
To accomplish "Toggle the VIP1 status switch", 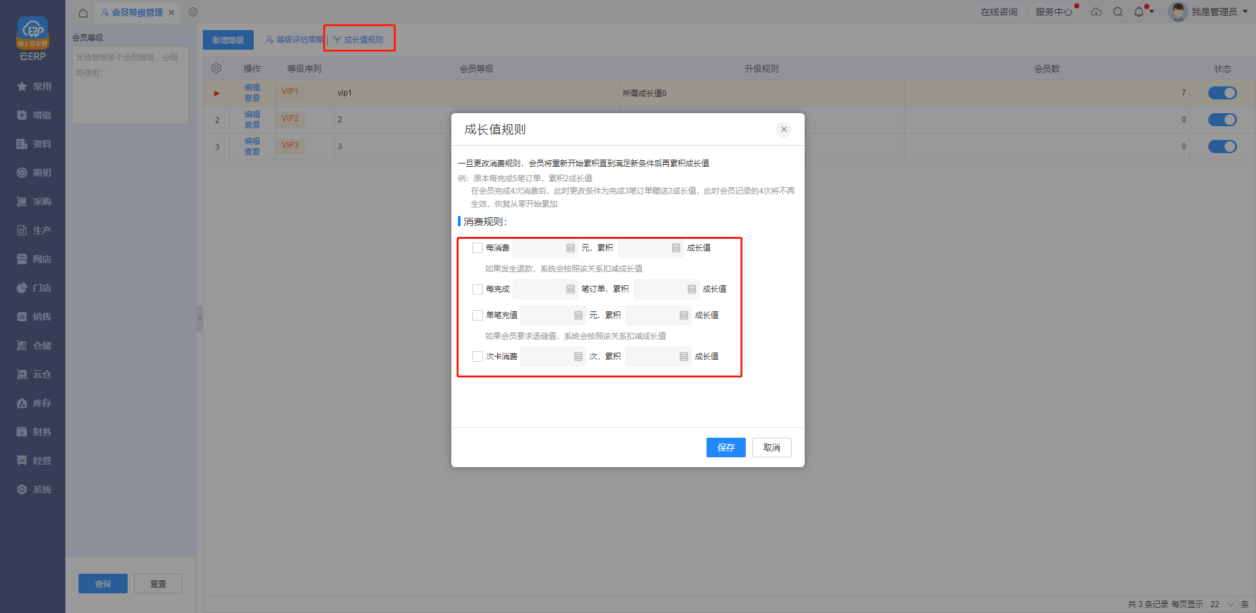I will [1222, 93].
